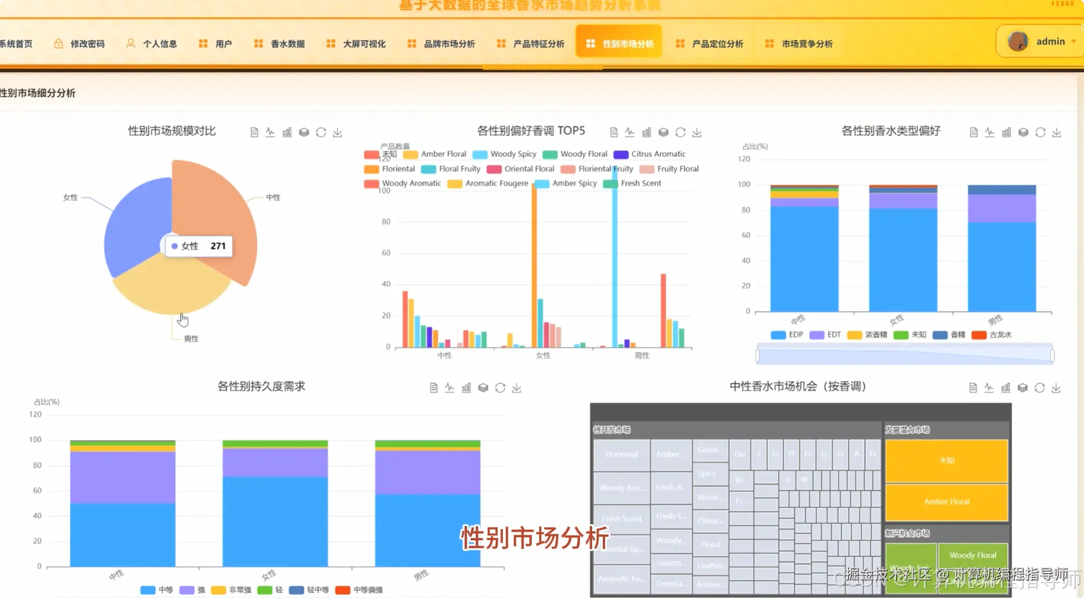Click the Woody Floral block in treemap
This screenshot has height=598, width=1084.
(973, 555)
